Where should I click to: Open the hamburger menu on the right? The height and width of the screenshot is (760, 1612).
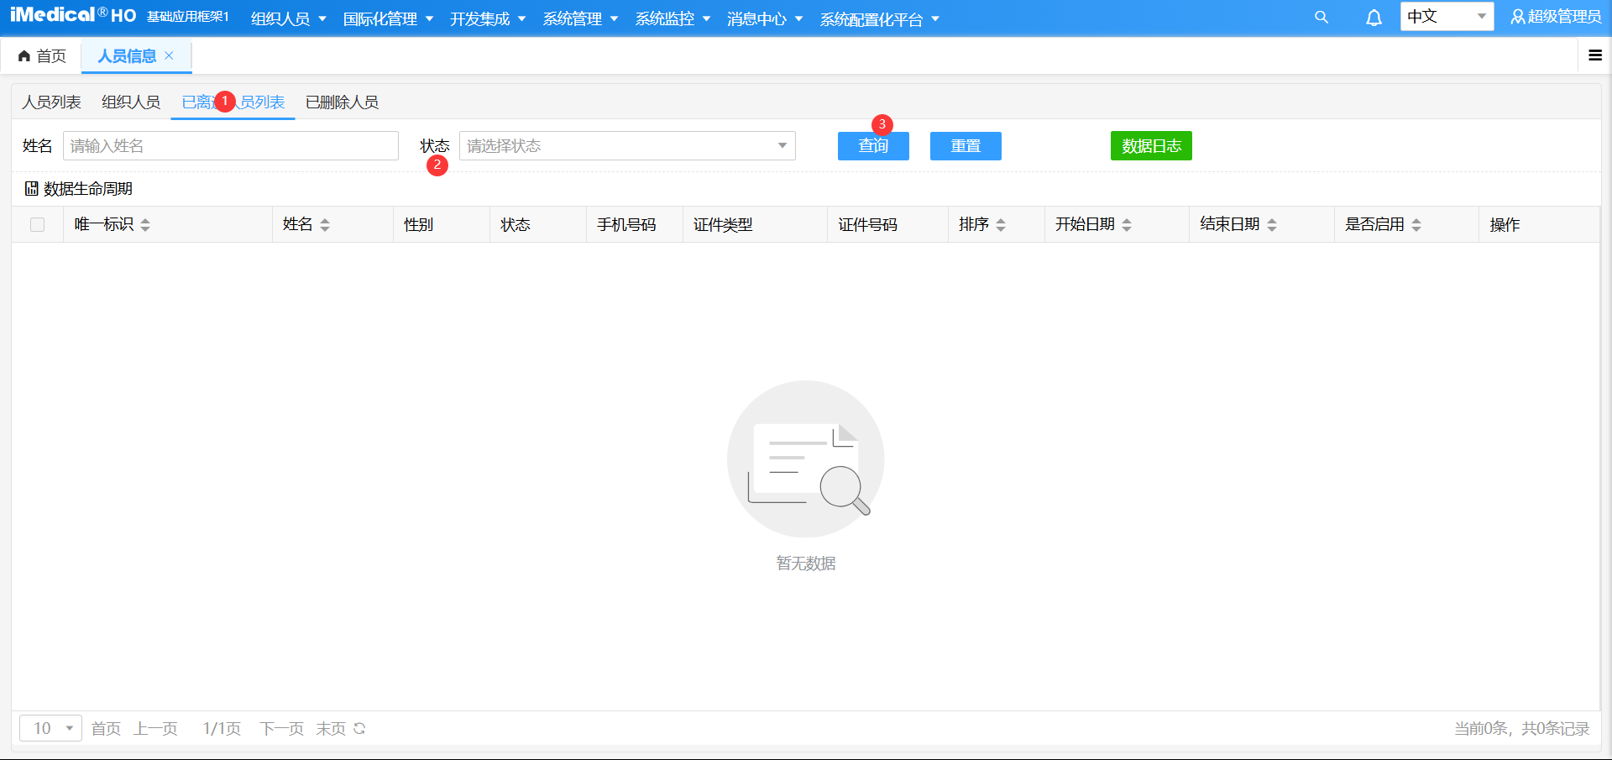point(1594,55)
